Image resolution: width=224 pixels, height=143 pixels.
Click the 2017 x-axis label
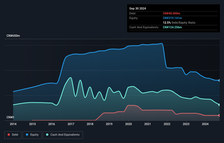pyautogui.click(x=71, y=124)
